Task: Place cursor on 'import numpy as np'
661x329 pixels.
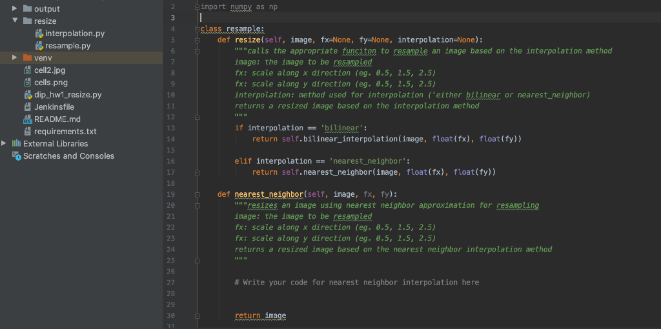Action: [x=239, y=6]
